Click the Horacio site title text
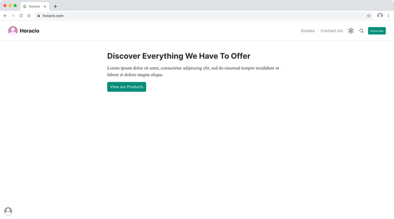The height and width of the screenshot is (219, 394). (x=30, y=31)
